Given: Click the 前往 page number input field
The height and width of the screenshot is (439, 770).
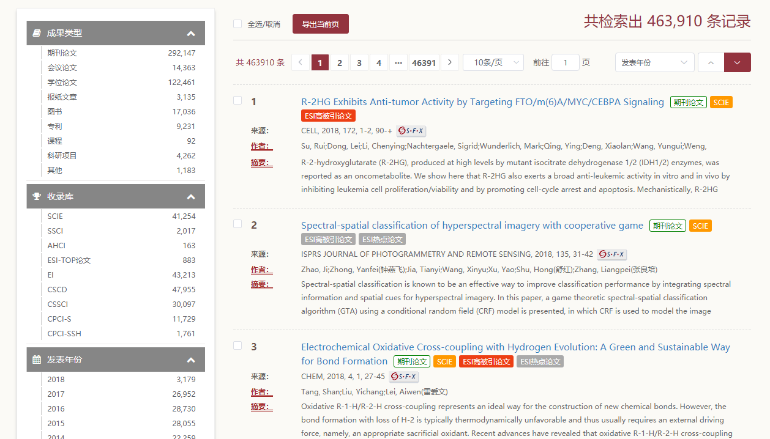Looking at the screenshot, I should pyautogui.click(x=565, y=62).
